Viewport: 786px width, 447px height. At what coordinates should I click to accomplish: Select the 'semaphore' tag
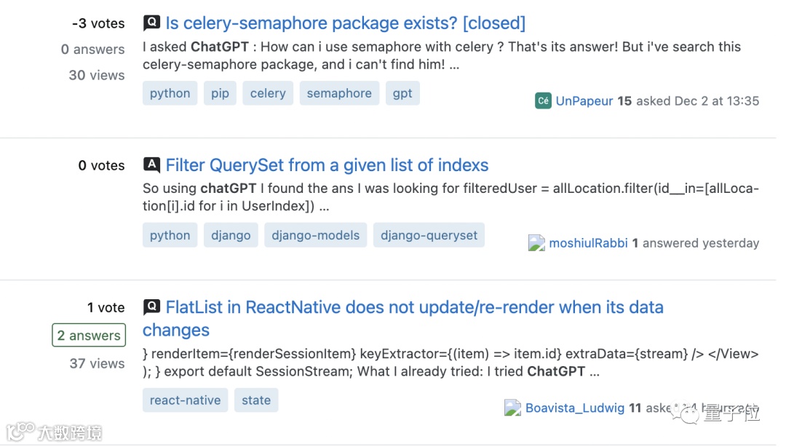pyautogui.click(x=339, y=93)
